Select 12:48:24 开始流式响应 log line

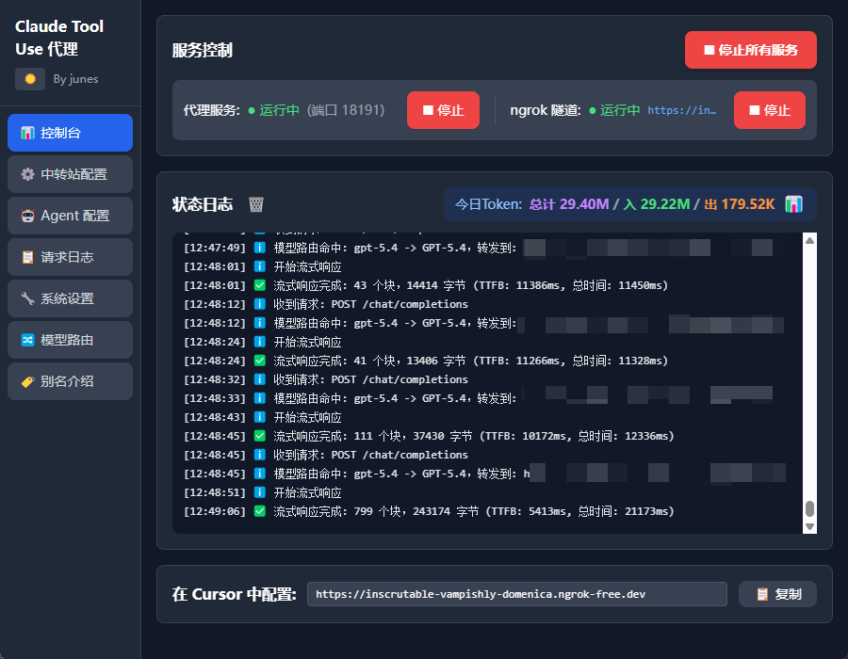pos(262,342)
